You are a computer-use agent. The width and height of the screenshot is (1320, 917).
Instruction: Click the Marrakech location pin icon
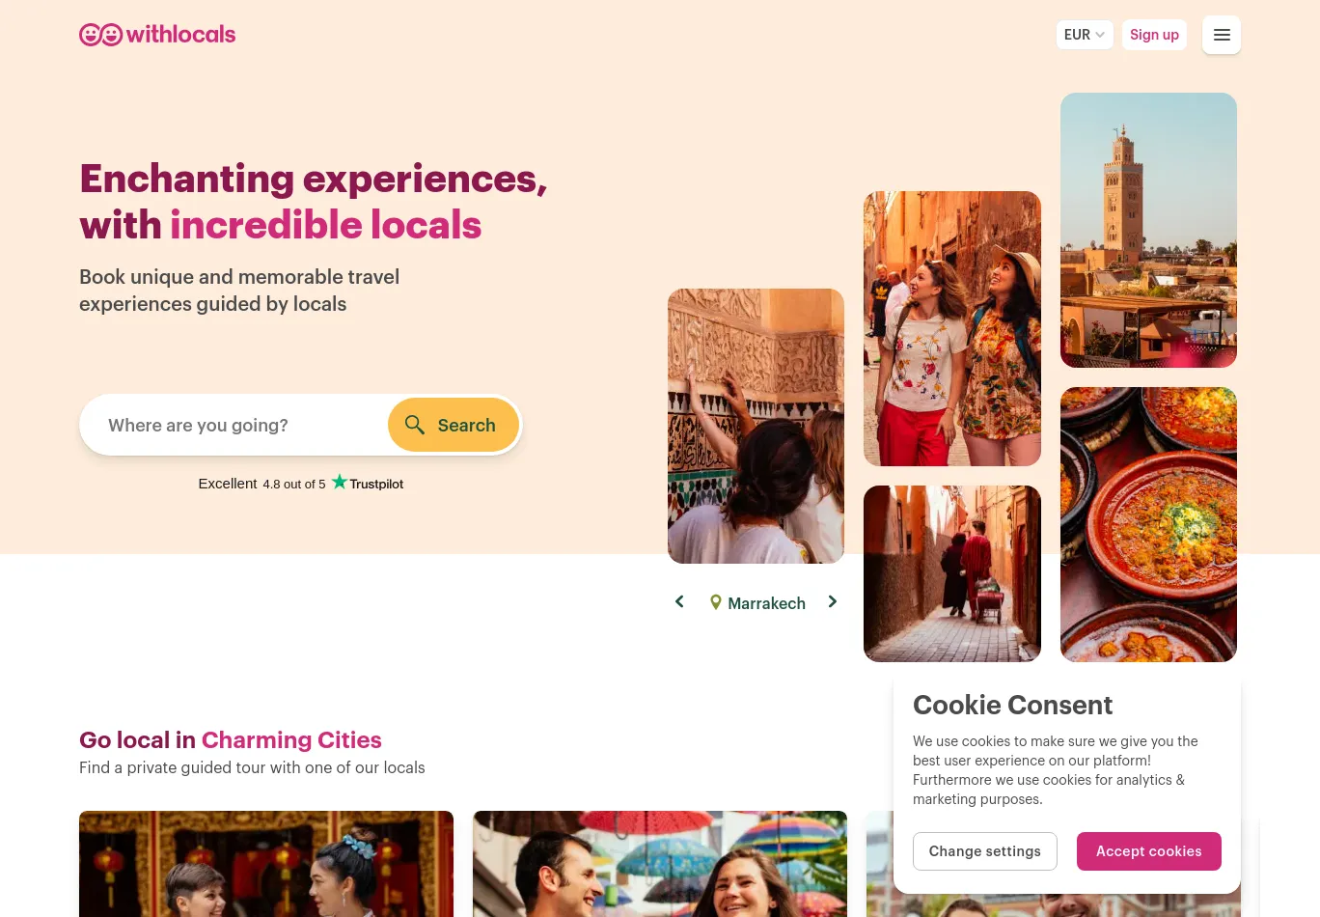tap(716, 602)
